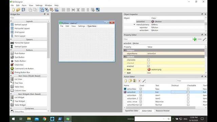Open Settings menu in the PyShine form
The image size is (217, 122).
click(81, 26)
